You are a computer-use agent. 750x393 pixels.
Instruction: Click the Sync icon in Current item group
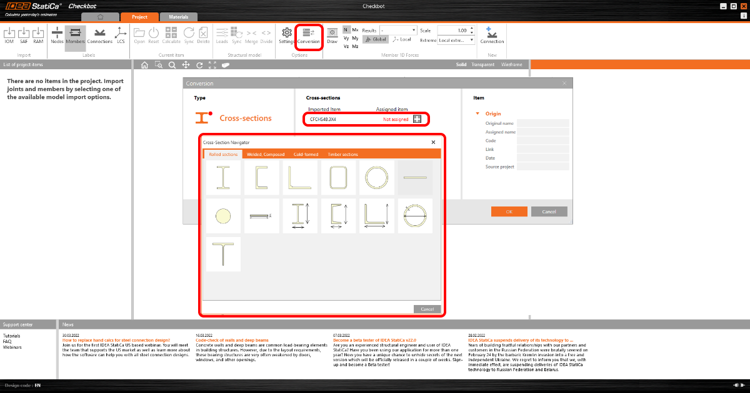click(189, 36)
